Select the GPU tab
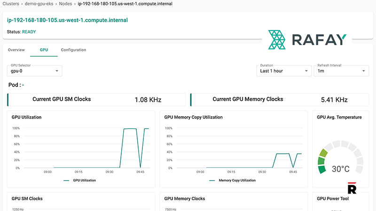376x211 pixels. pos(44,50)
